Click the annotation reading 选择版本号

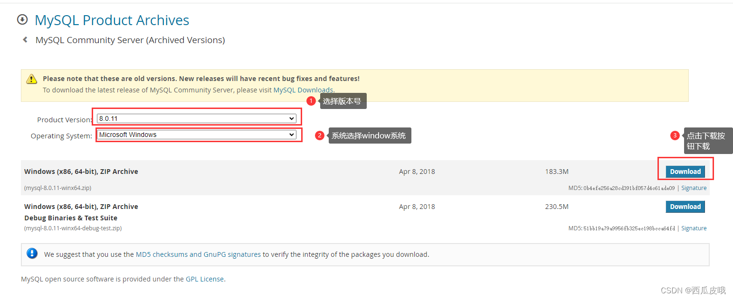pyautogui.click(x=343, y=100)
